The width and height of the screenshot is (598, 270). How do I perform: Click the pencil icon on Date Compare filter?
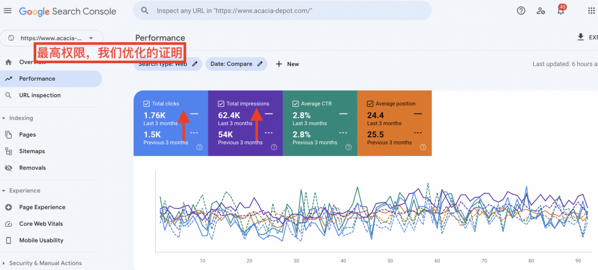point(260,64)
